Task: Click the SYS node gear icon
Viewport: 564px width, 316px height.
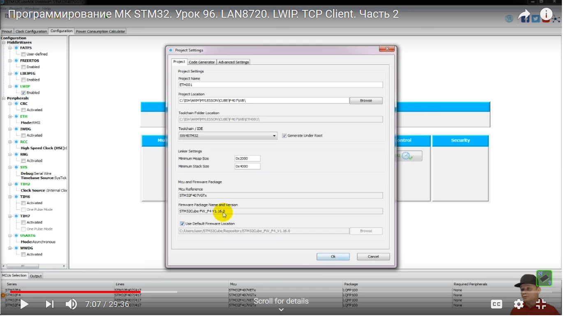Action: [x=16, y=167]
